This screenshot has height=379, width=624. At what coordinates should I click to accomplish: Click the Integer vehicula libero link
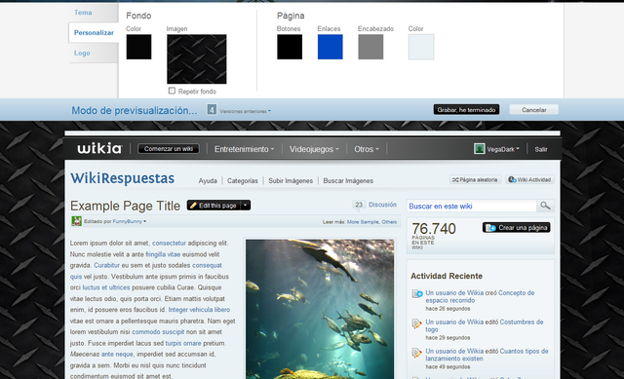click(199, 310)
